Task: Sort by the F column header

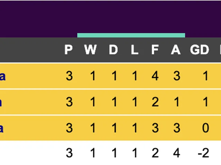Action: coord(155,50)
